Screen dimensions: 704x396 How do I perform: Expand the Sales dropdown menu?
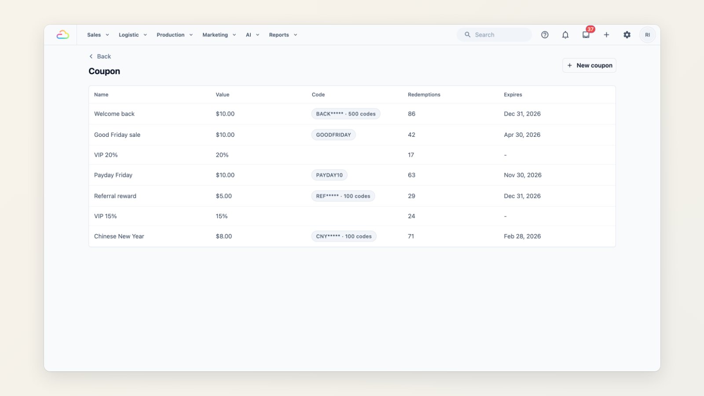click(x=98, y=35)
